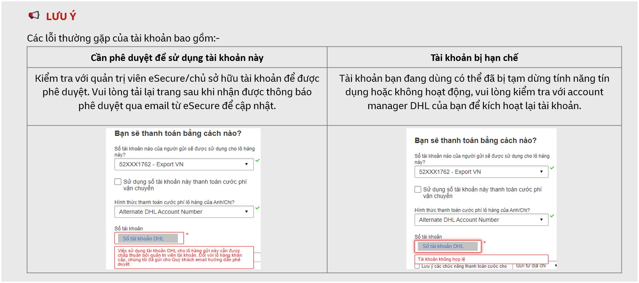
Task: Tick the Sử dụng số tài khoản checkbox in right form
Action: click(x=418, y=189)
